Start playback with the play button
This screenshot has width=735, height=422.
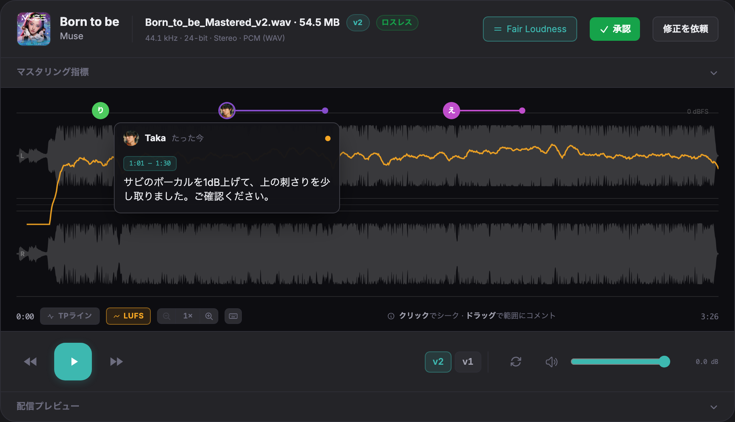[73, 362]
